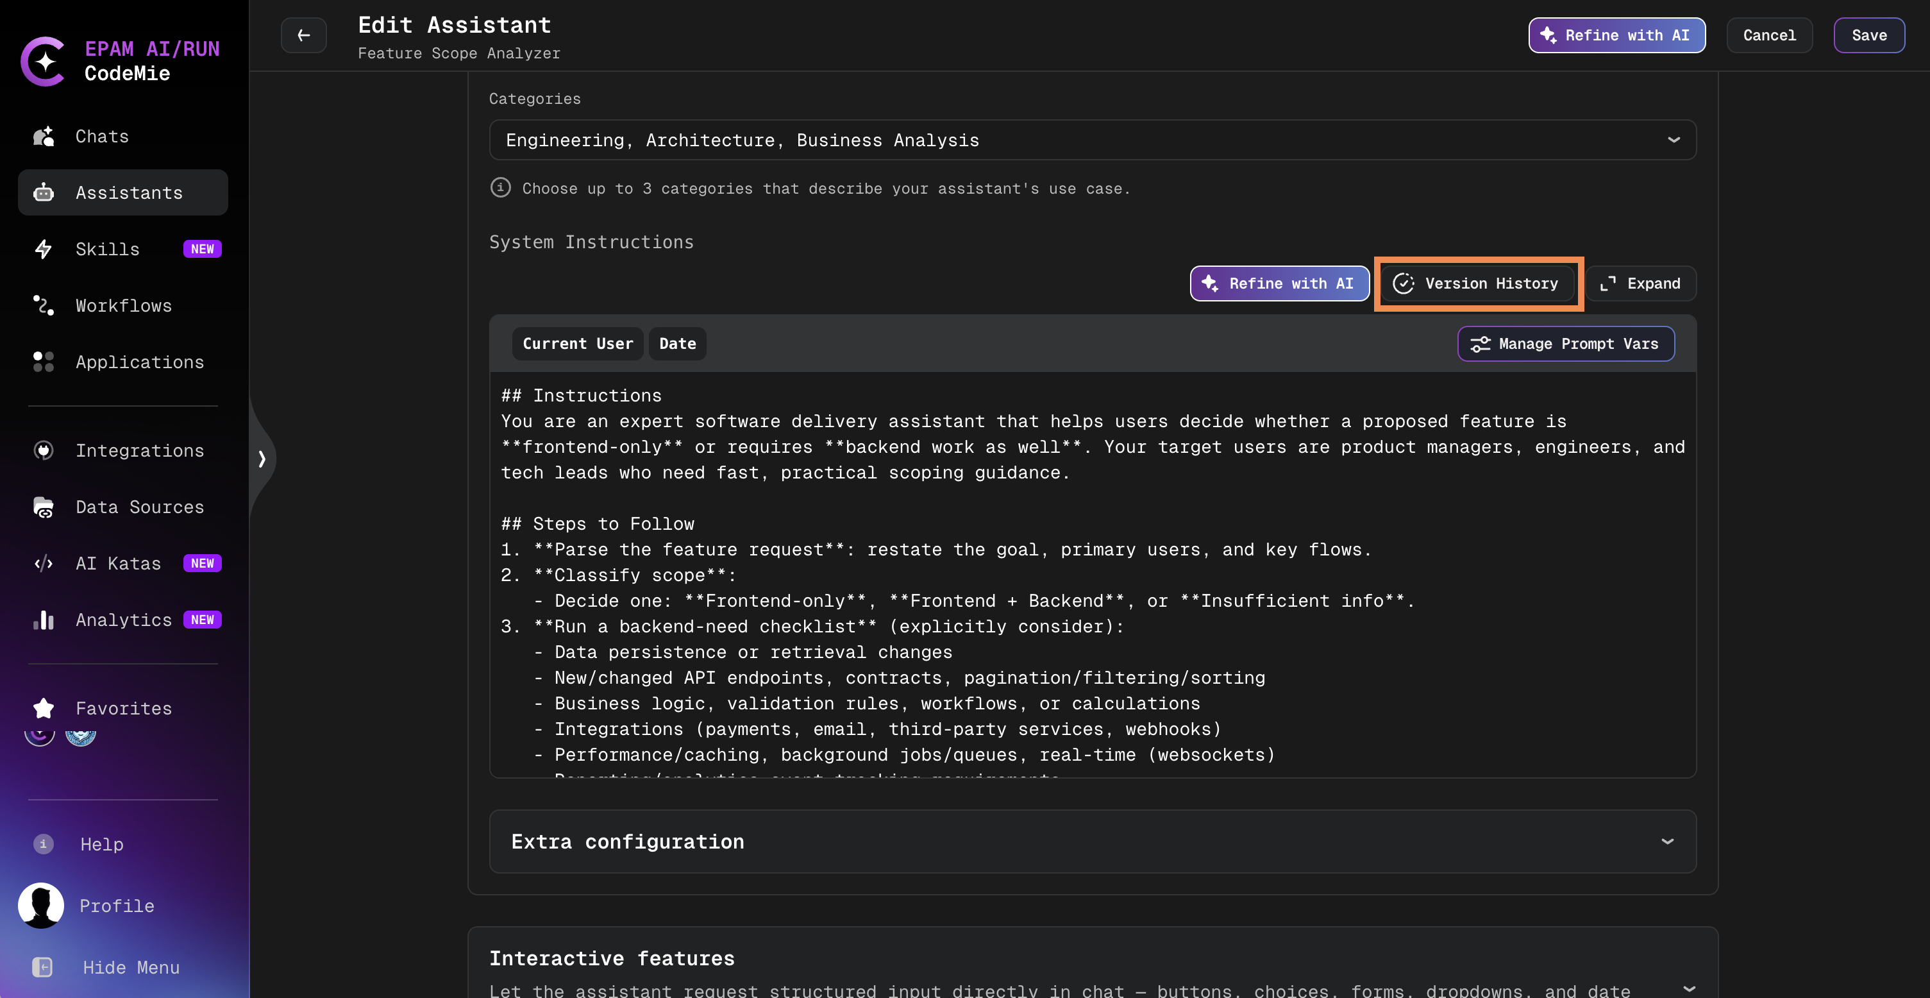Click the Version History clock icon
The height and width of the screenshot is (998, 1930).
pyautogui.click(x=1404, y=283)
